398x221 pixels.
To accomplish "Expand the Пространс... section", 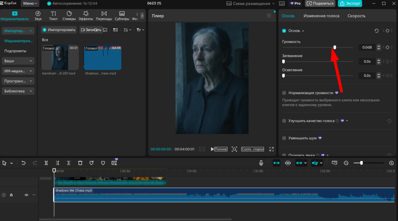I will pos(18,81).
